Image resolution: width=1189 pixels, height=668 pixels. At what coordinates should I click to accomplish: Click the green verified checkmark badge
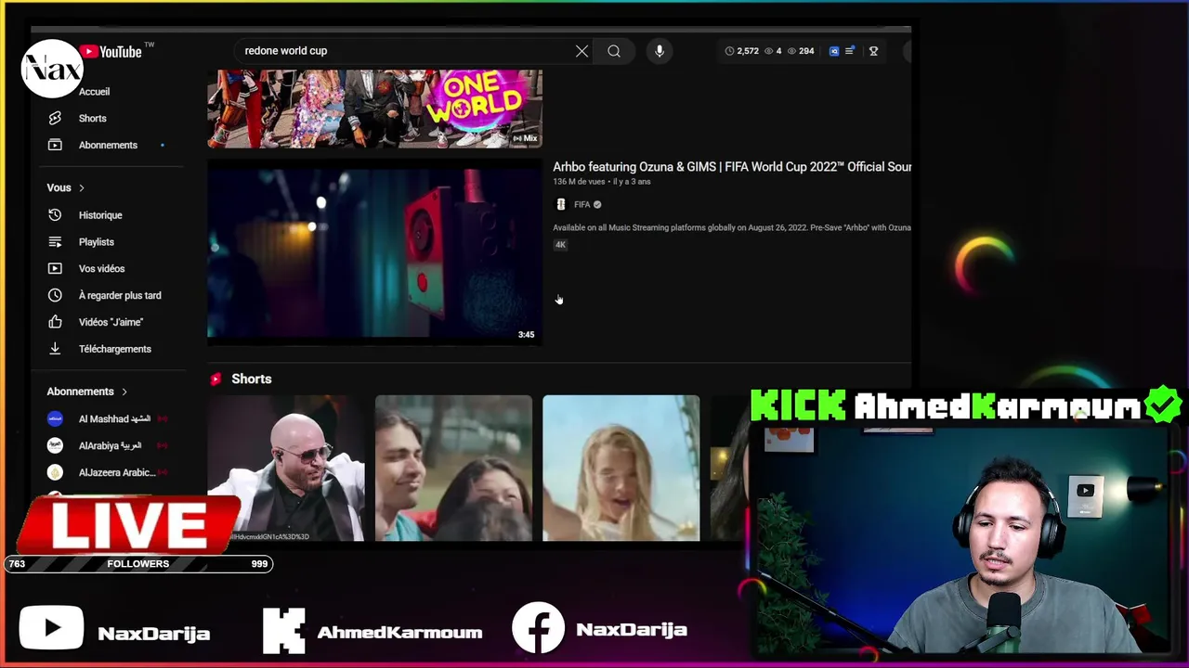click(x=1163, y=405)
